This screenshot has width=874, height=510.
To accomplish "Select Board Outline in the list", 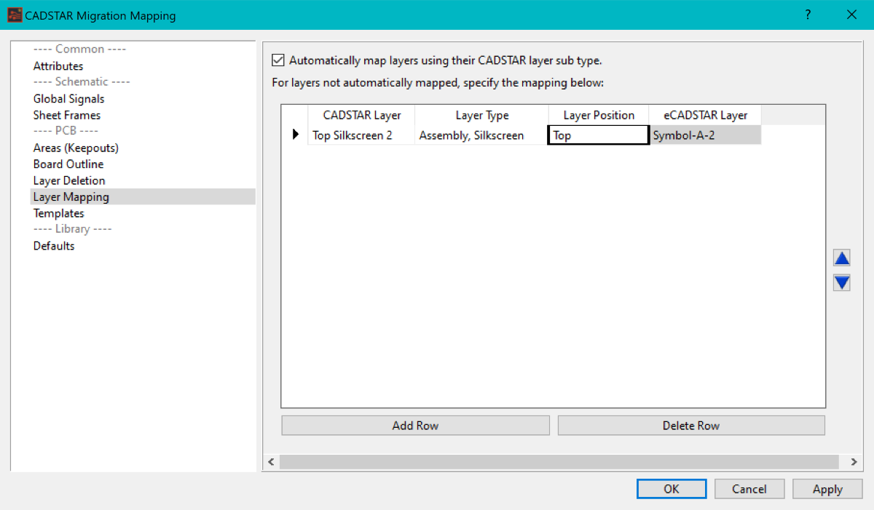I will [x=68, y=164].
